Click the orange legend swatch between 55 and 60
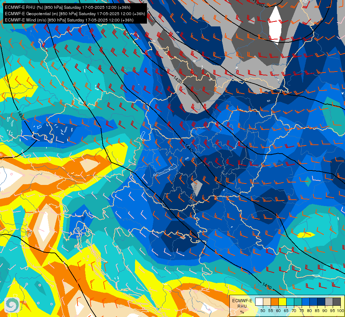 tap(275, 302)
